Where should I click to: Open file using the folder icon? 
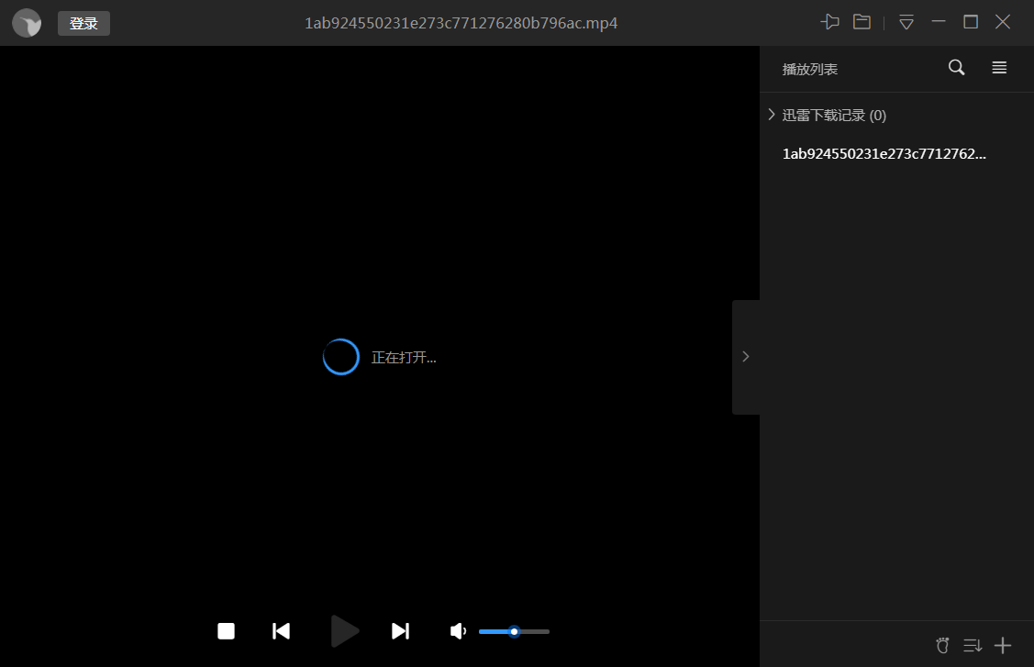tap(862, 22)
